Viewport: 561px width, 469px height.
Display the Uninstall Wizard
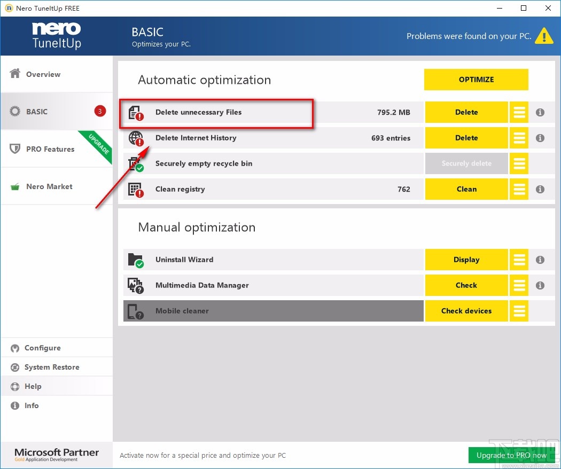[x=466, y=260]
